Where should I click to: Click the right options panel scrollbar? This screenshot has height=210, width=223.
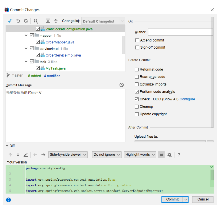pyautogui.click(x=212, y=72)
